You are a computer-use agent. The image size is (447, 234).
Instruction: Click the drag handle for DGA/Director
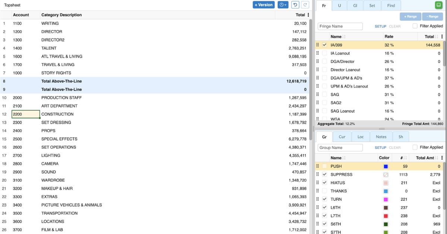318,61
